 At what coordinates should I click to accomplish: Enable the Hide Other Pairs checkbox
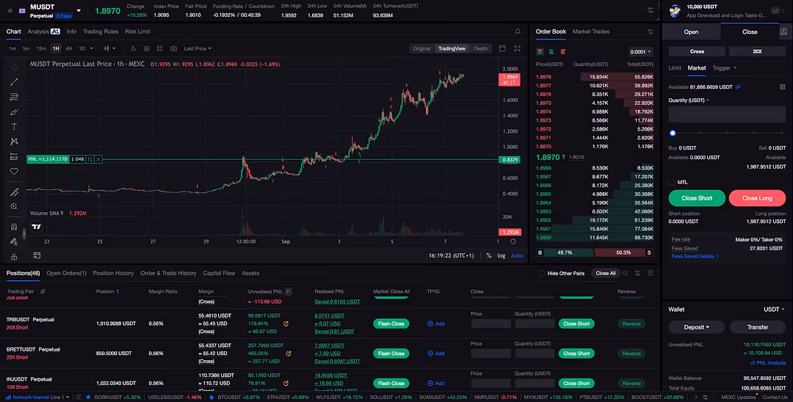click(542, 274)
